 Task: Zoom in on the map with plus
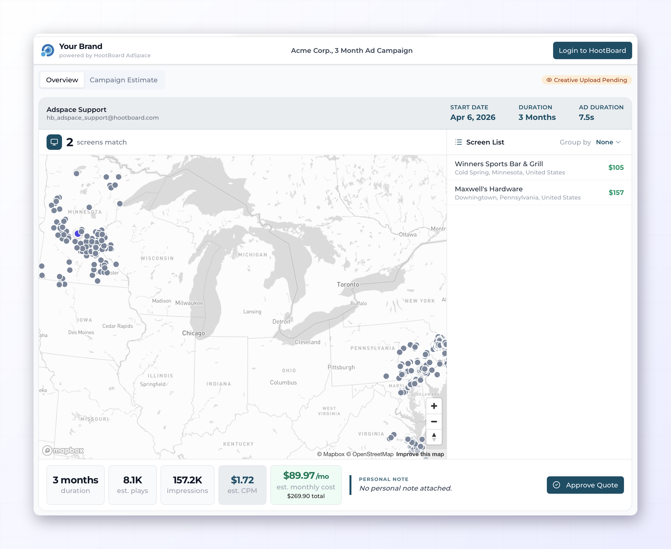tap(434, 406)
